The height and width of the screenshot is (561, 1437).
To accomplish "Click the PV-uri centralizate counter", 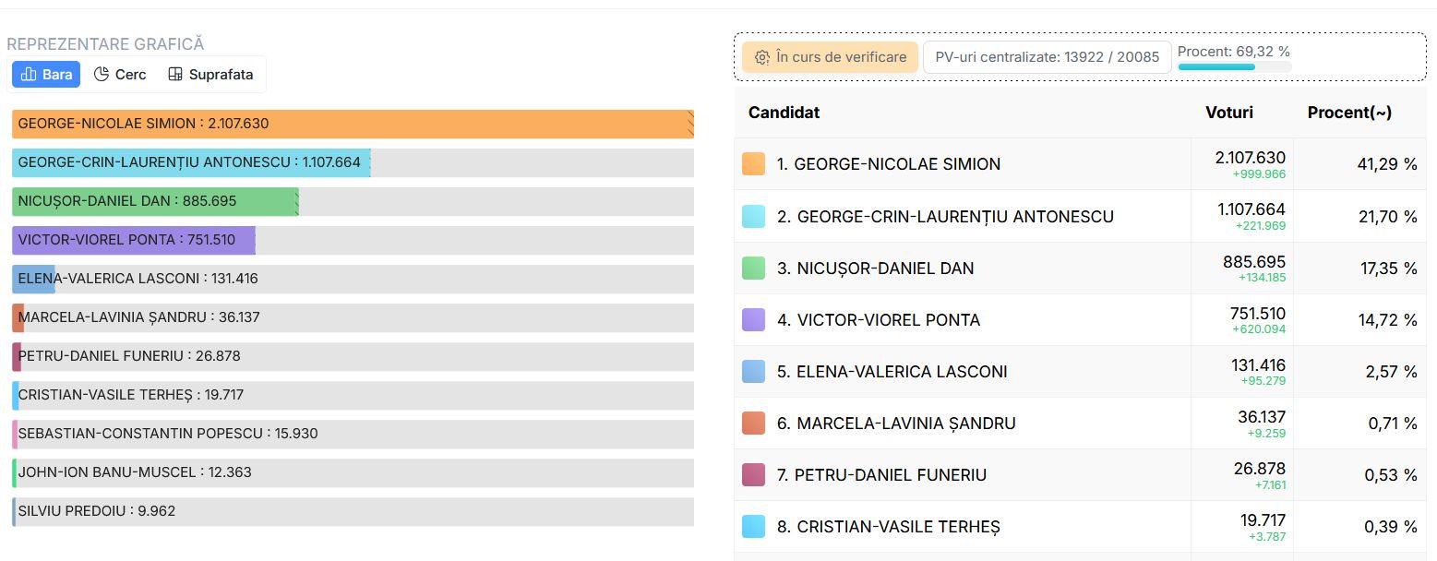I will pyautogui.click(x=1048, y=57).
